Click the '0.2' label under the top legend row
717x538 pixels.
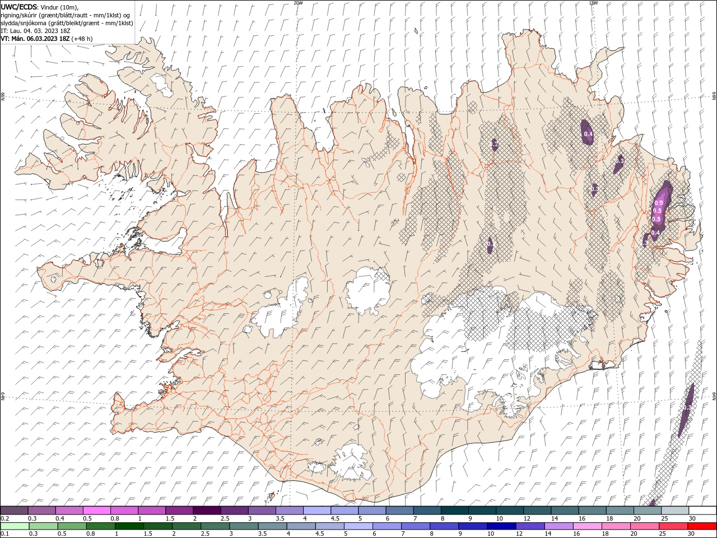pyautogui.click(x=5, y=518)
